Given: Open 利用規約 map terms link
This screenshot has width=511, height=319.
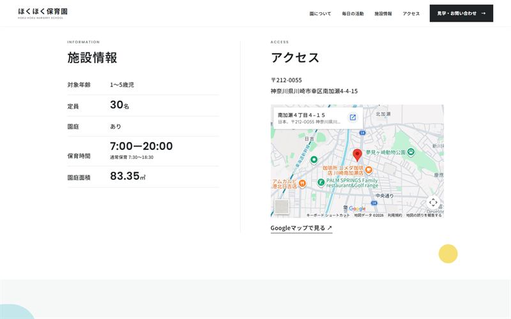Looking at the screenshot, I should 395,215.
